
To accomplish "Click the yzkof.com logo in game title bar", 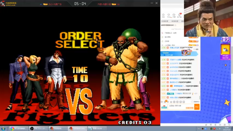I will (8, 3).
